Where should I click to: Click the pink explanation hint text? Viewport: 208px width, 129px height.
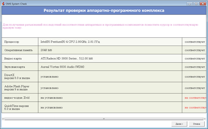(x=100, y=26)
